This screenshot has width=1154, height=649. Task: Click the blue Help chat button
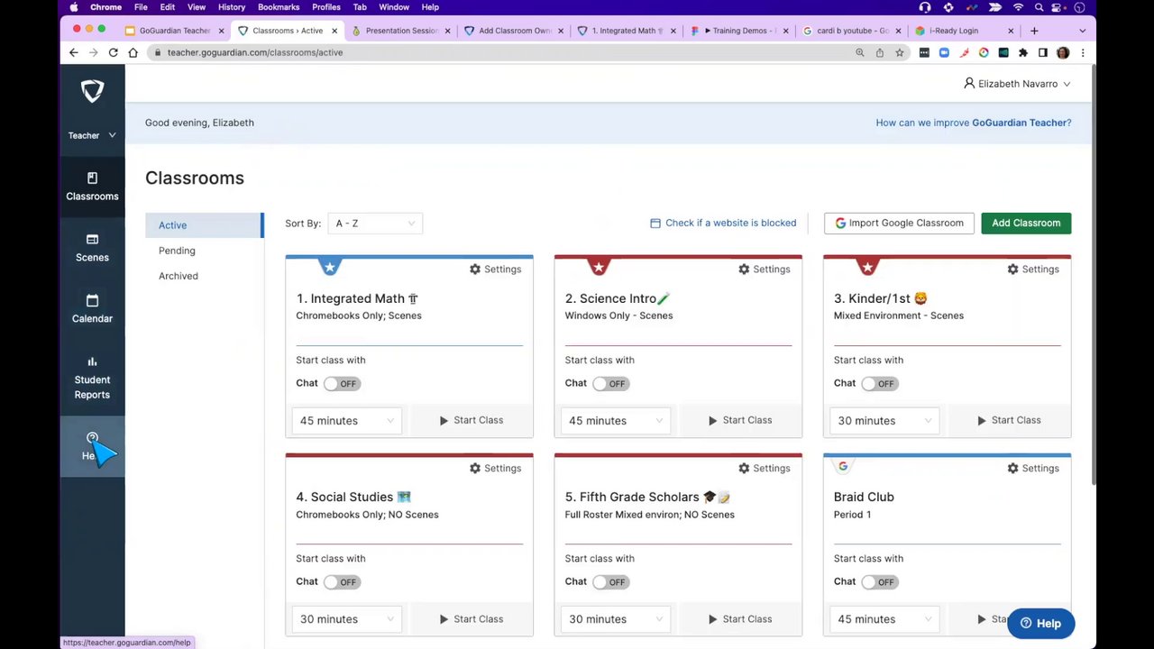pyautogui.click(x=1040, y=623)
